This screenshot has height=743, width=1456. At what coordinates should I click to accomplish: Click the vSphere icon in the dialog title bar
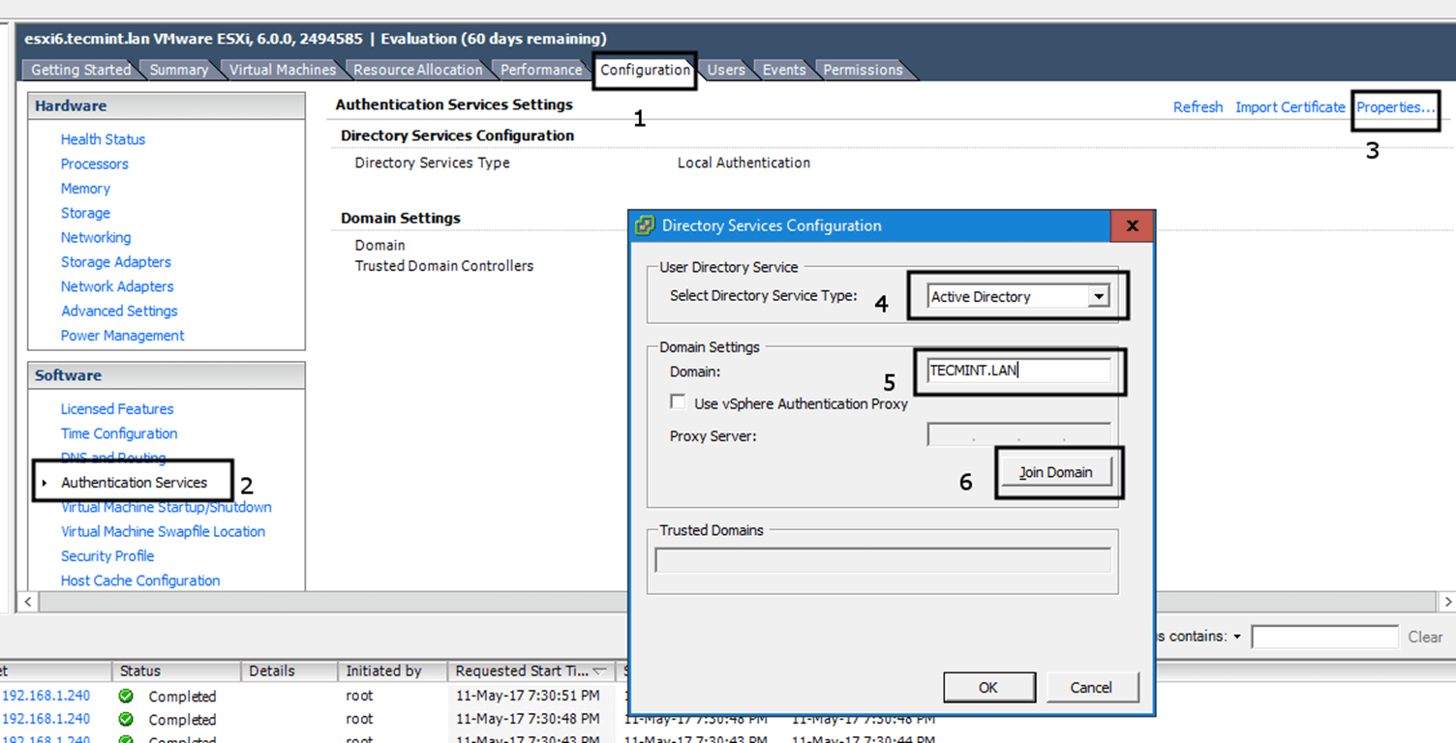tap(644, 225)
